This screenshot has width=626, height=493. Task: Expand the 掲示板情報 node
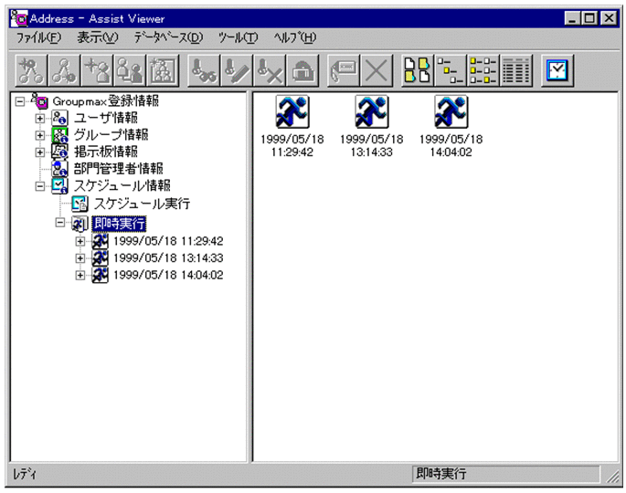click(39, 152)
